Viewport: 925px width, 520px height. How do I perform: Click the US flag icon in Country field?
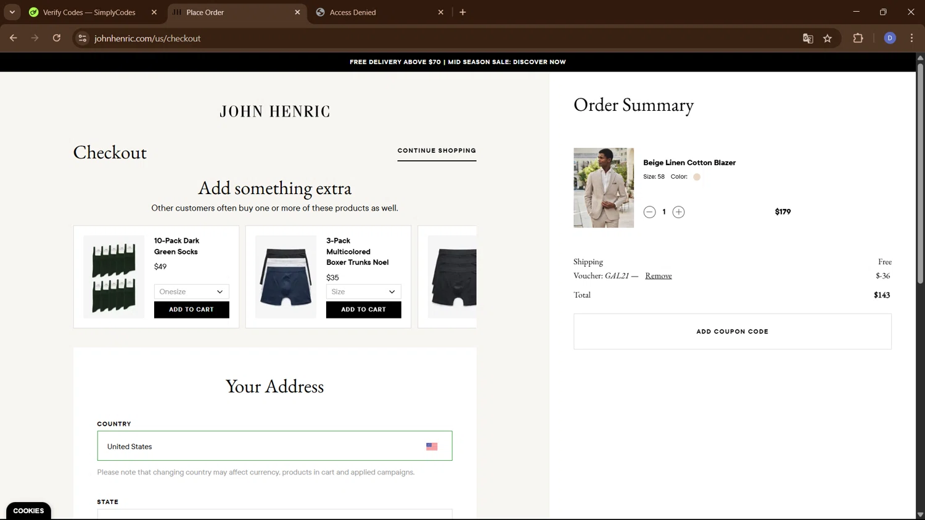click(432, 447)
